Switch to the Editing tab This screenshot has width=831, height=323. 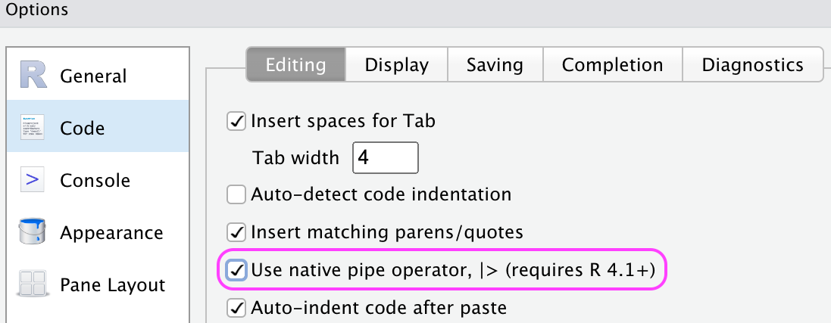point(295,65)
